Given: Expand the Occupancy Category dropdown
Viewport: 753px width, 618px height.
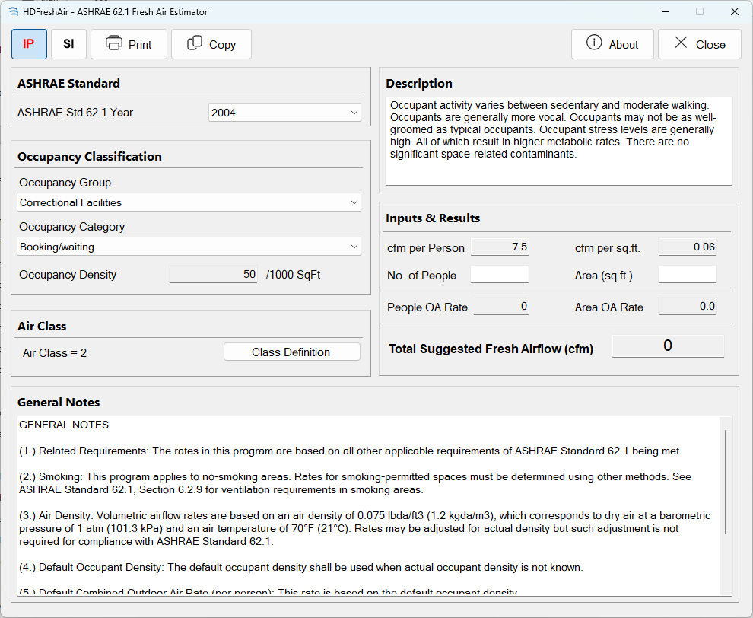Looking at the screenshot, I should click(x=189, y=247).
